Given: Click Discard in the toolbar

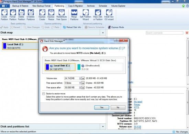Looking at the screenshot, I should 15,27.
